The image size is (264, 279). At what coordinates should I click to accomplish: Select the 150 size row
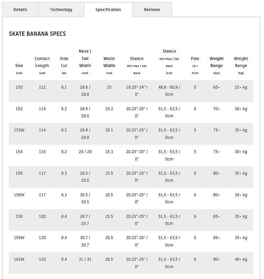[19, 87]
